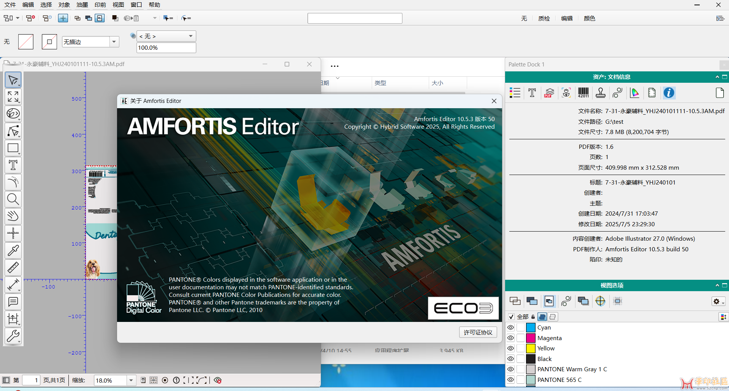Click the page number field
Image resolution: width=729 pixels, height=391 pixels.
click(31, 380)
